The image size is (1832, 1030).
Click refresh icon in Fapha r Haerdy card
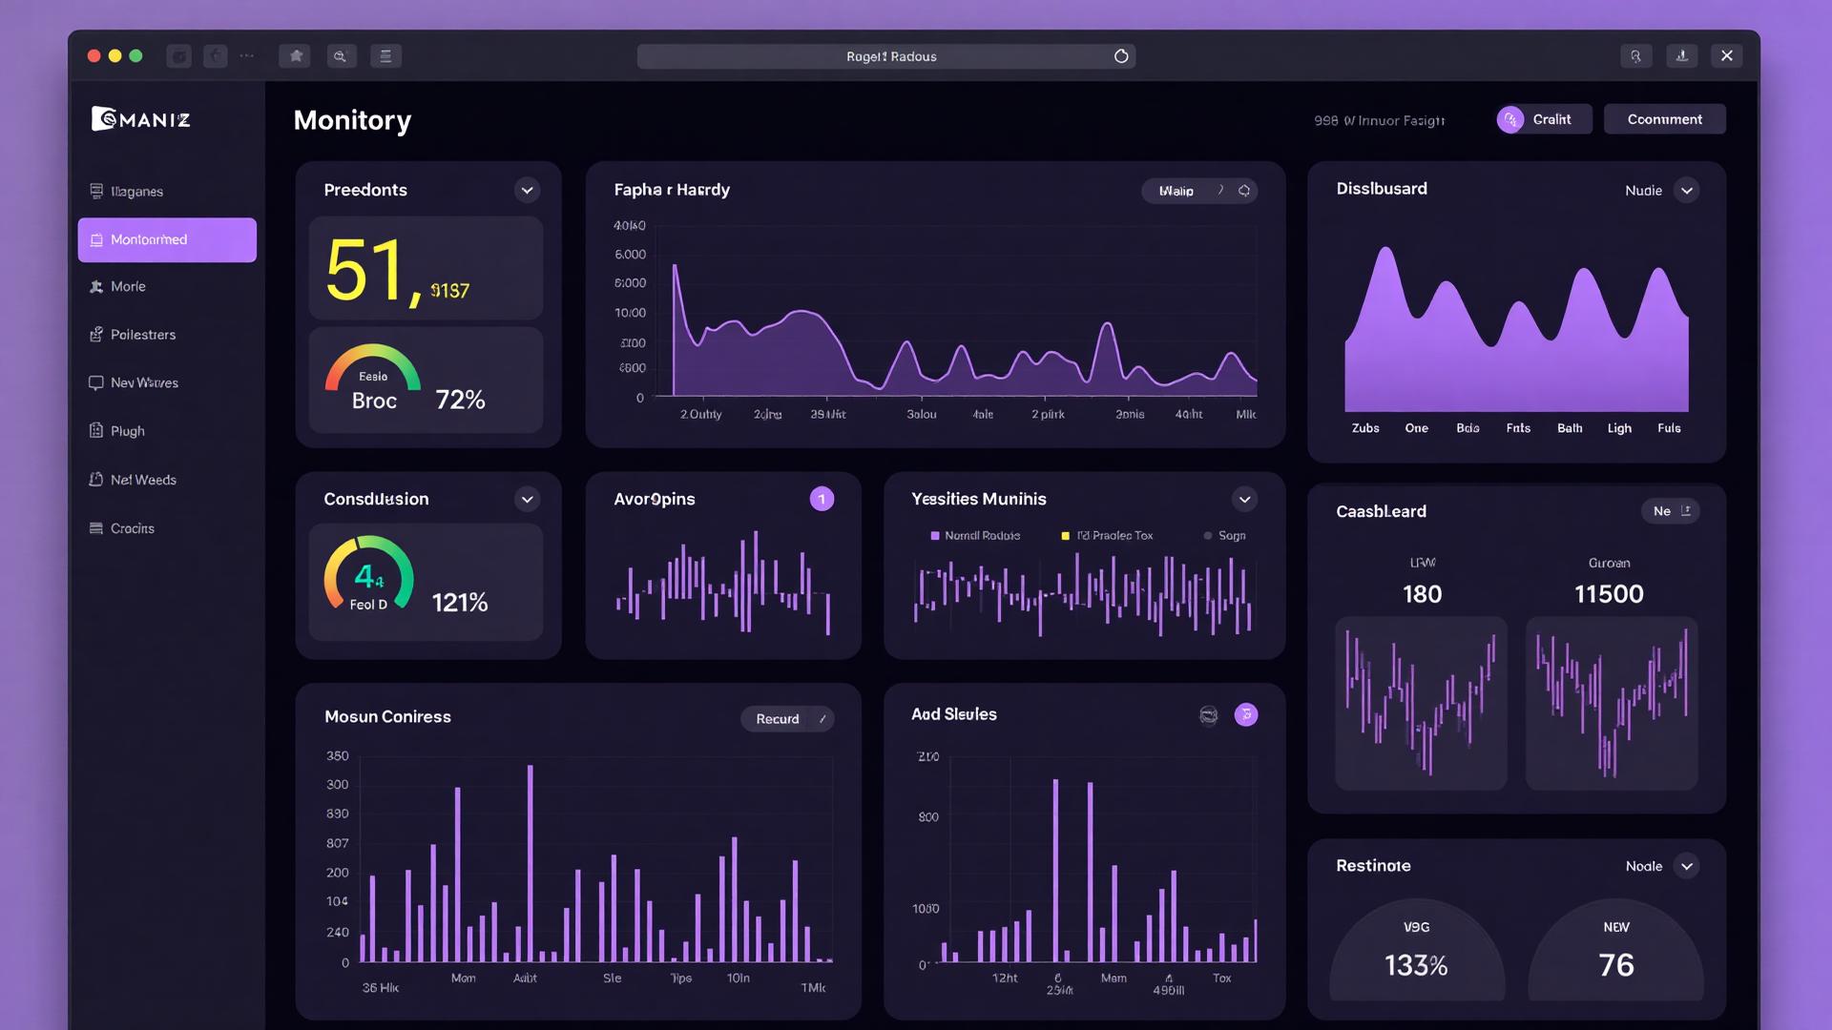1244,191
